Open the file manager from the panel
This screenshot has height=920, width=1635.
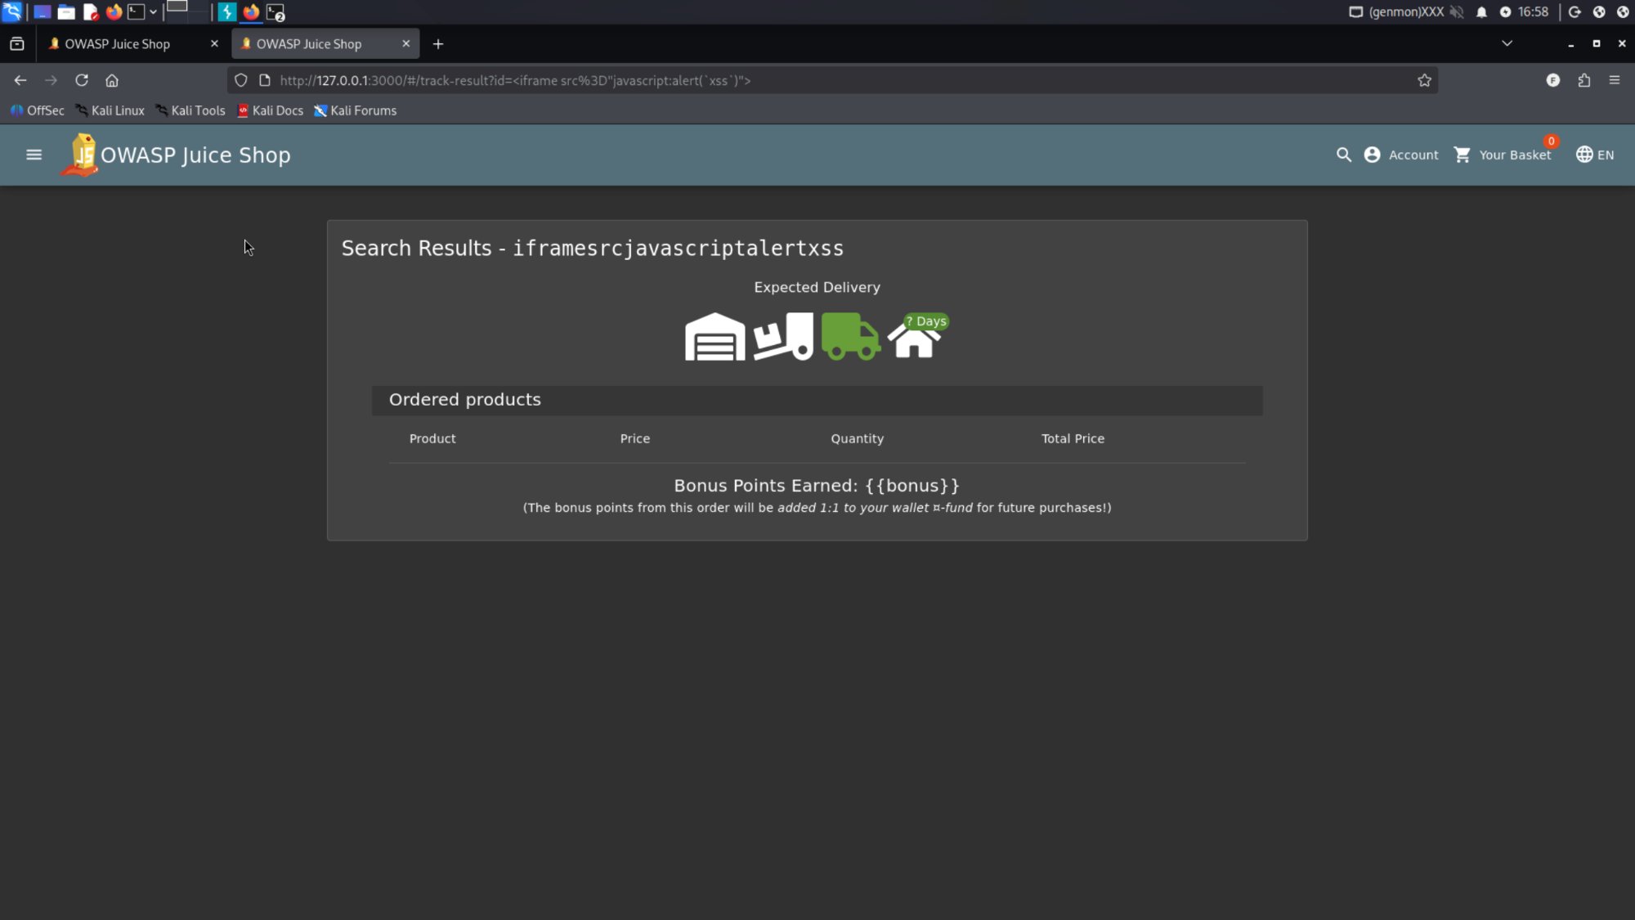click(x=66, y=12)
